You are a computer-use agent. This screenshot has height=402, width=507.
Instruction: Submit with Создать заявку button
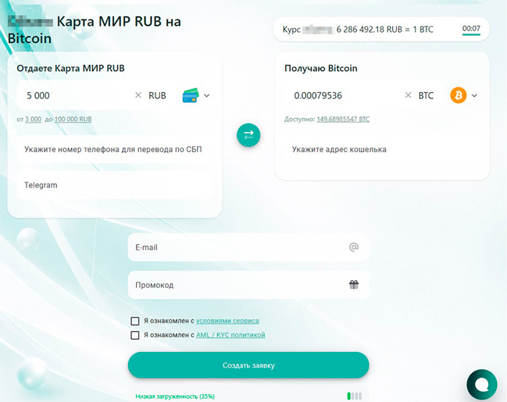(248, 365)
